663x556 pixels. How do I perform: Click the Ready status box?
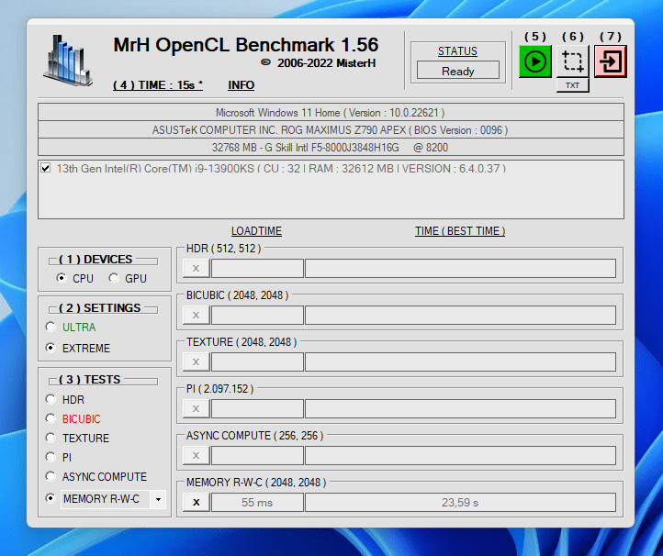point(458,70)
